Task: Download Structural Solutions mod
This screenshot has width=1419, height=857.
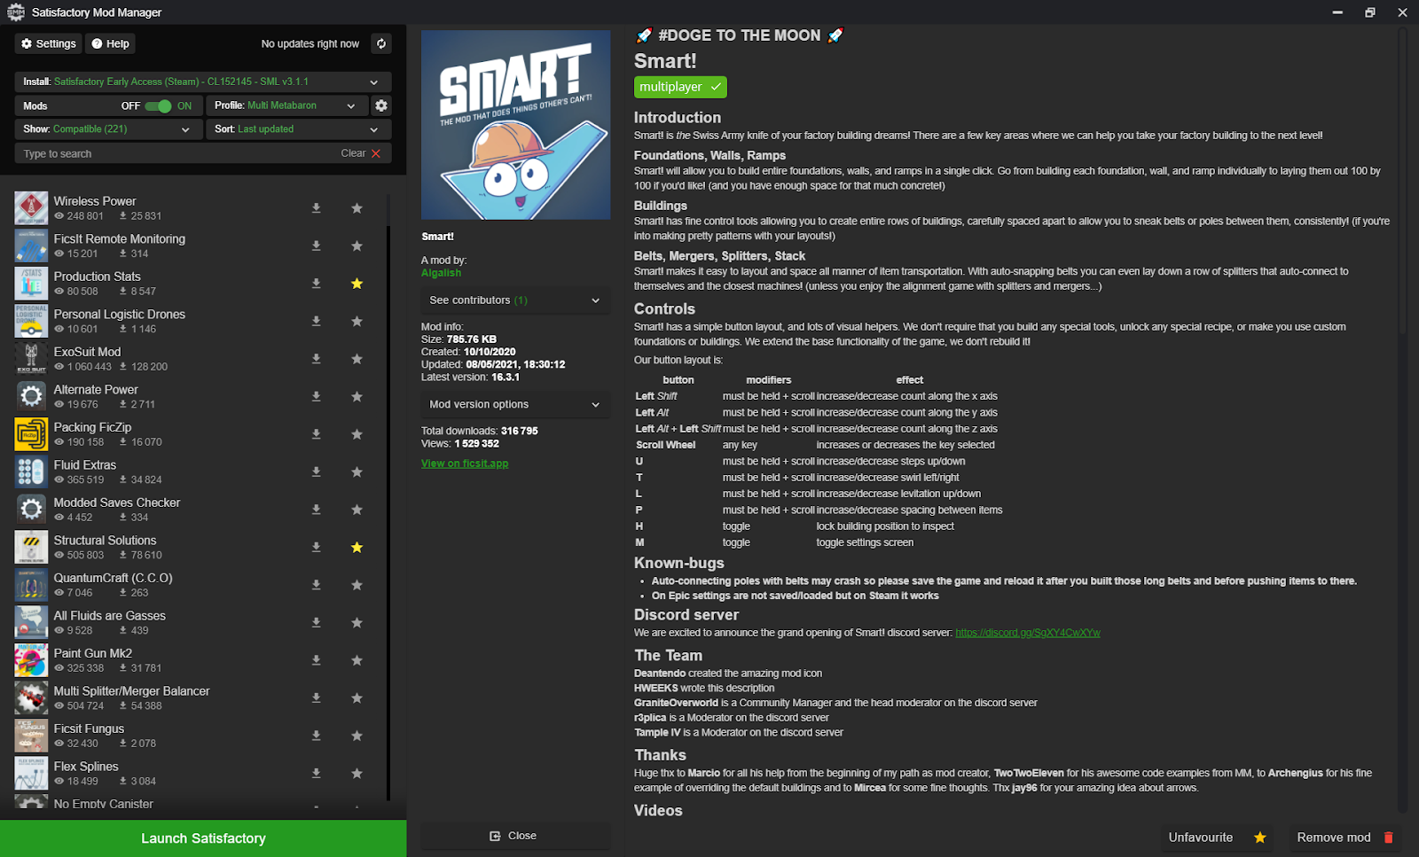Action: coord(316,547)
